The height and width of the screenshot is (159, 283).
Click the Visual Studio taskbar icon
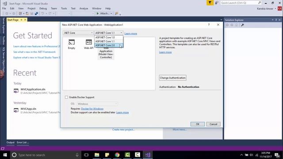click(x=148, y=155)
